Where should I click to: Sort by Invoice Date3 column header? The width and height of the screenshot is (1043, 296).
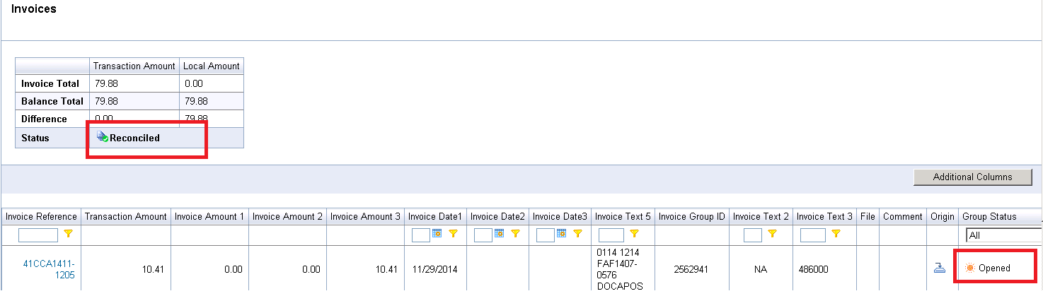coord(560,216)
